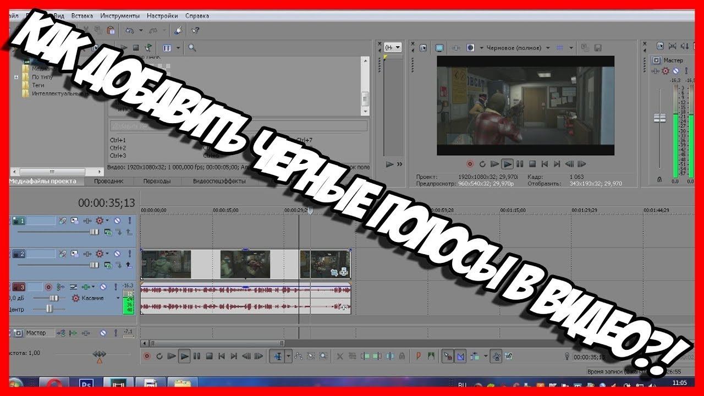Switch to the Проводник tab
Screen dimensions: 704x396
(x=108, y=181)
